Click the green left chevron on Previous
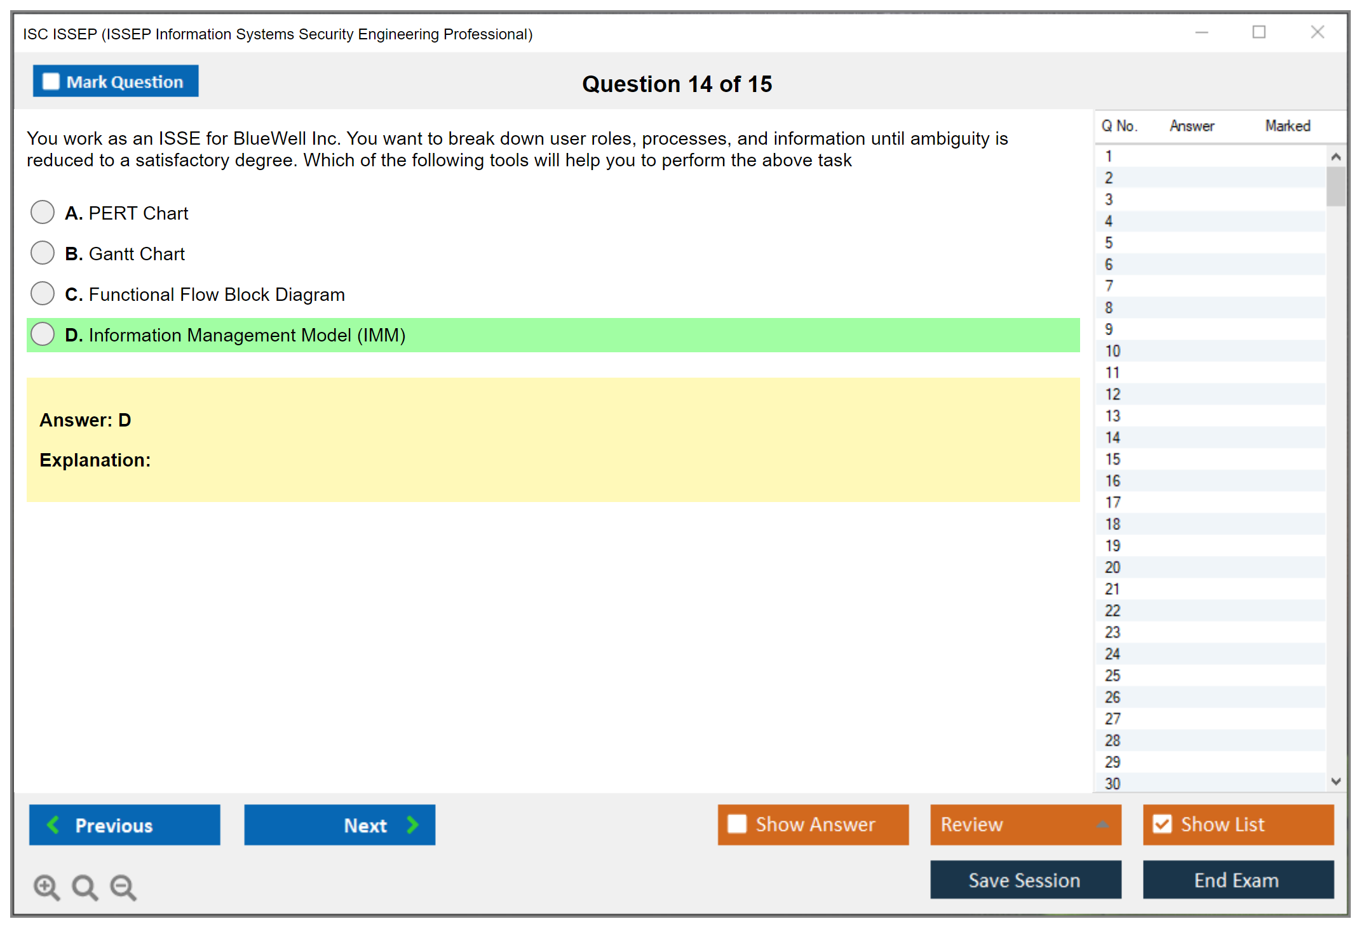Image resolution: width=1366 pixels, height=933 pixels. tap(53, 824)
